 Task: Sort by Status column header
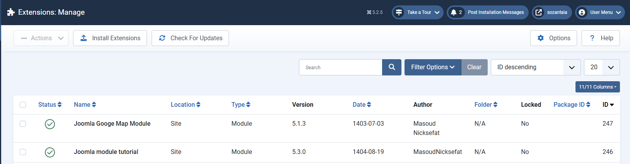50,105
